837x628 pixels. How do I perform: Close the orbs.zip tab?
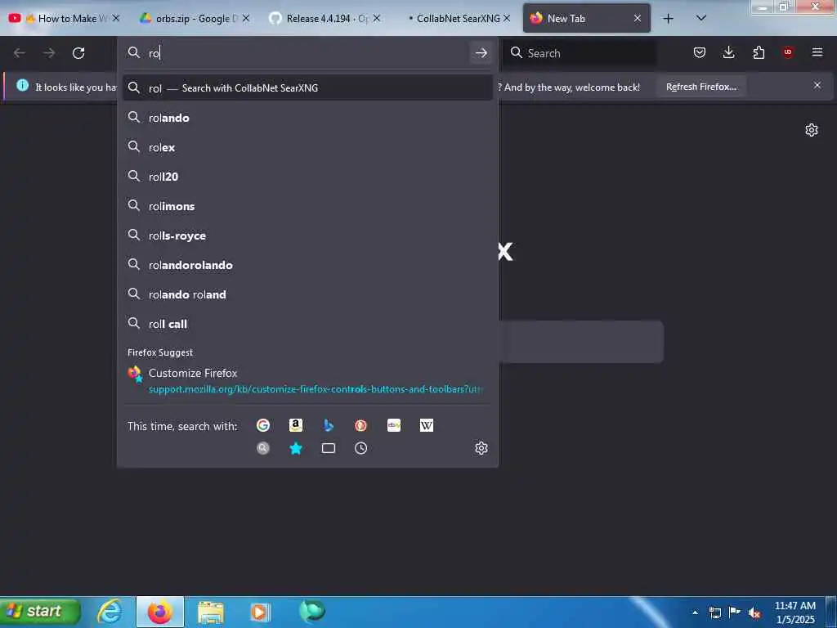pos(246,18)
